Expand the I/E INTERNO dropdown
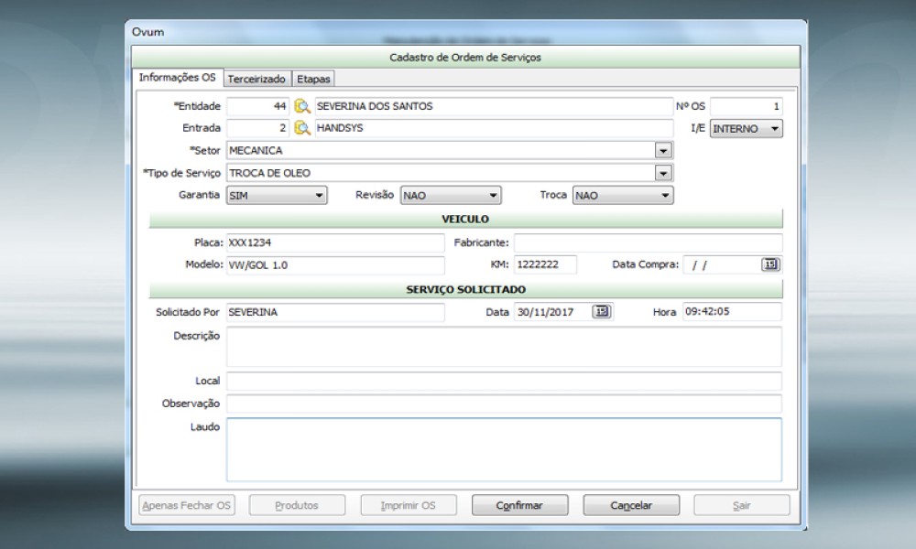This screenshot has height=549, width=916. click(775, 129)
